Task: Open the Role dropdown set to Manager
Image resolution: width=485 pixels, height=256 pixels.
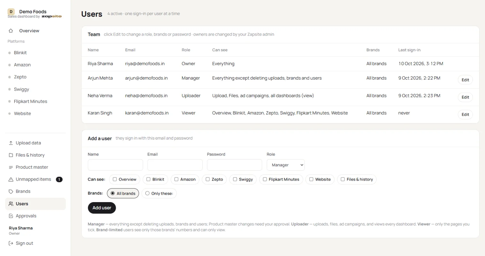Action: pos(285,165)
